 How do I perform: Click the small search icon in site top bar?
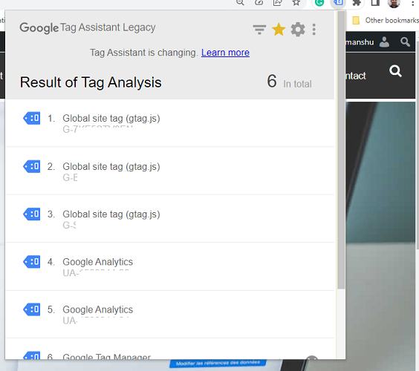[x=405, y=42]
